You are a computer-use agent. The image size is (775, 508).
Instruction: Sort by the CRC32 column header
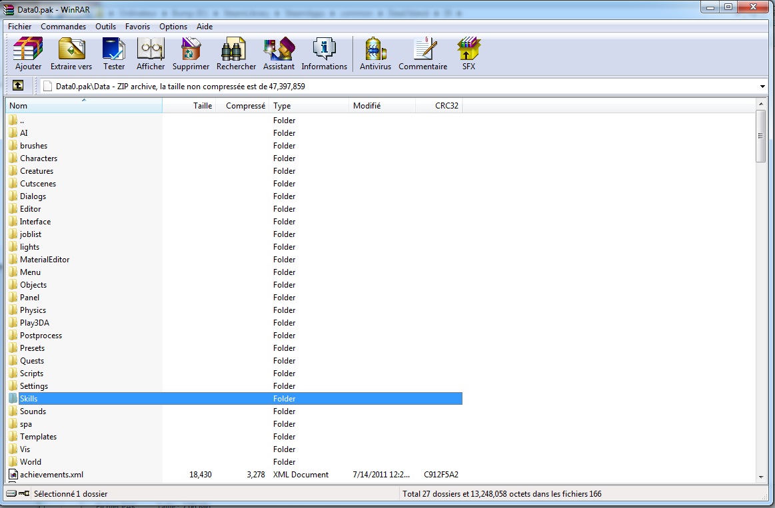coord(439,106)
